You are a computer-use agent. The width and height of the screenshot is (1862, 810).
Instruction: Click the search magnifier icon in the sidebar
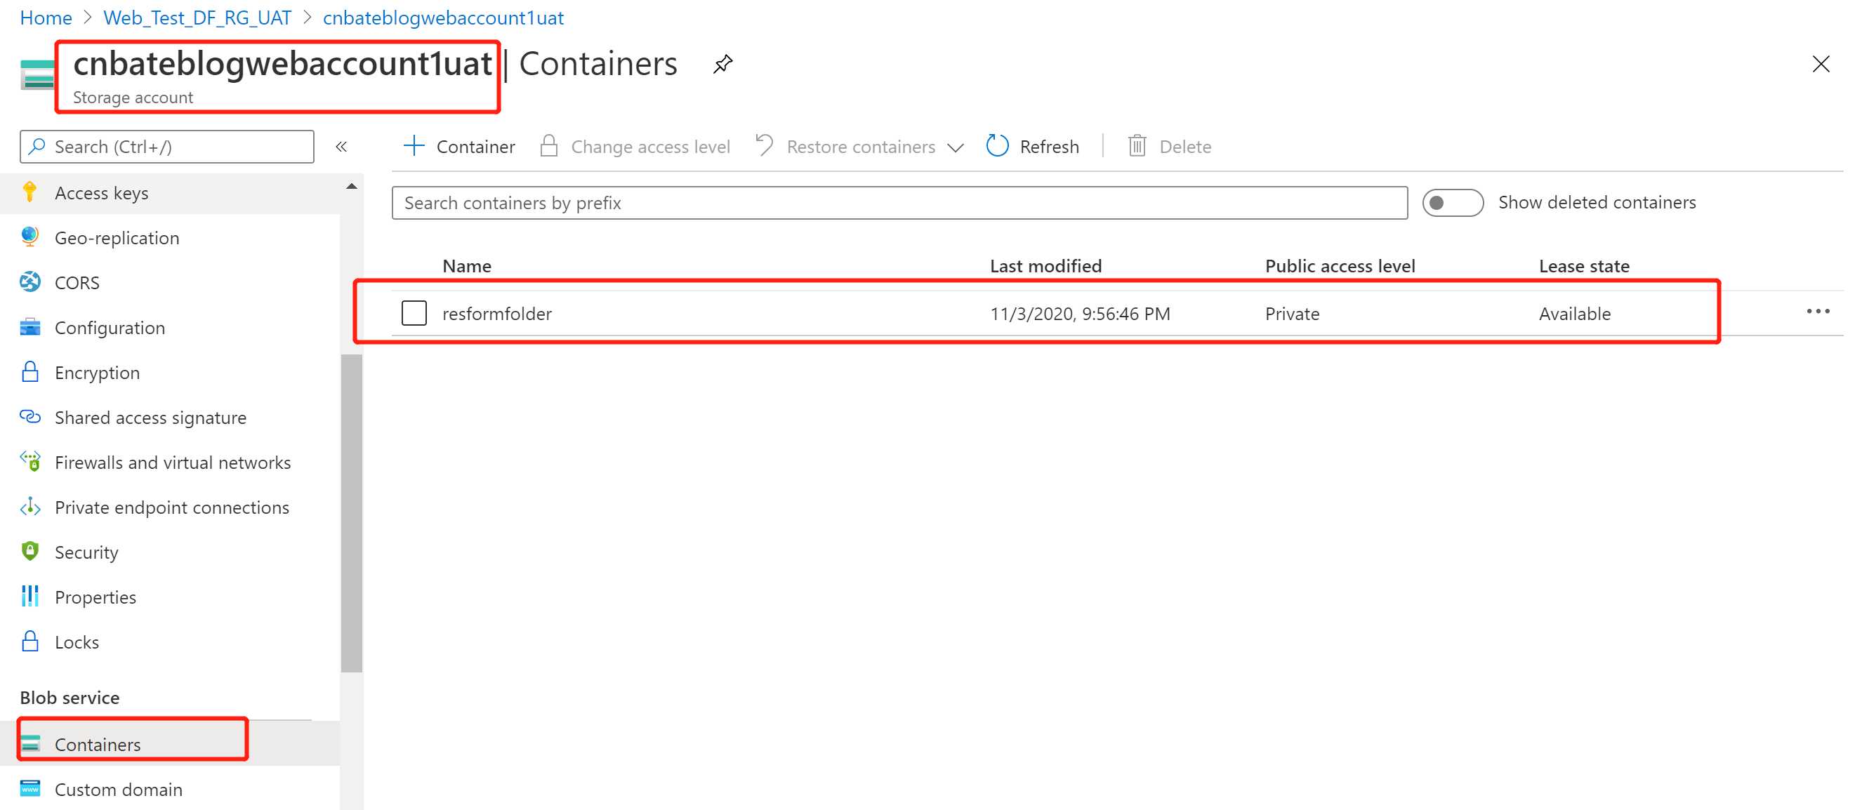[x=36, y=146]
